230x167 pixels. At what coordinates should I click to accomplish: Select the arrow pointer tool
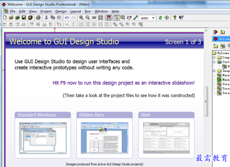coord(117,18)
